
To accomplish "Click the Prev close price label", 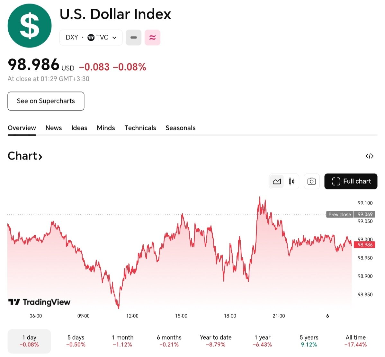I will (x=339, y=214).
